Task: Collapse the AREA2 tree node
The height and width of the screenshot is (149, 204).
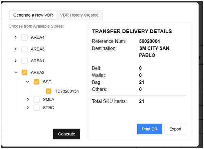Action: click(x=16, y=72)
